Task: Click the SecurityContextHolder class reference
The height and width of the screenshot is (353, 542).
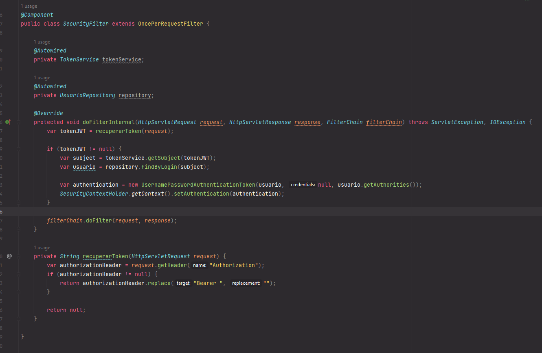Action: click(94, 194)
